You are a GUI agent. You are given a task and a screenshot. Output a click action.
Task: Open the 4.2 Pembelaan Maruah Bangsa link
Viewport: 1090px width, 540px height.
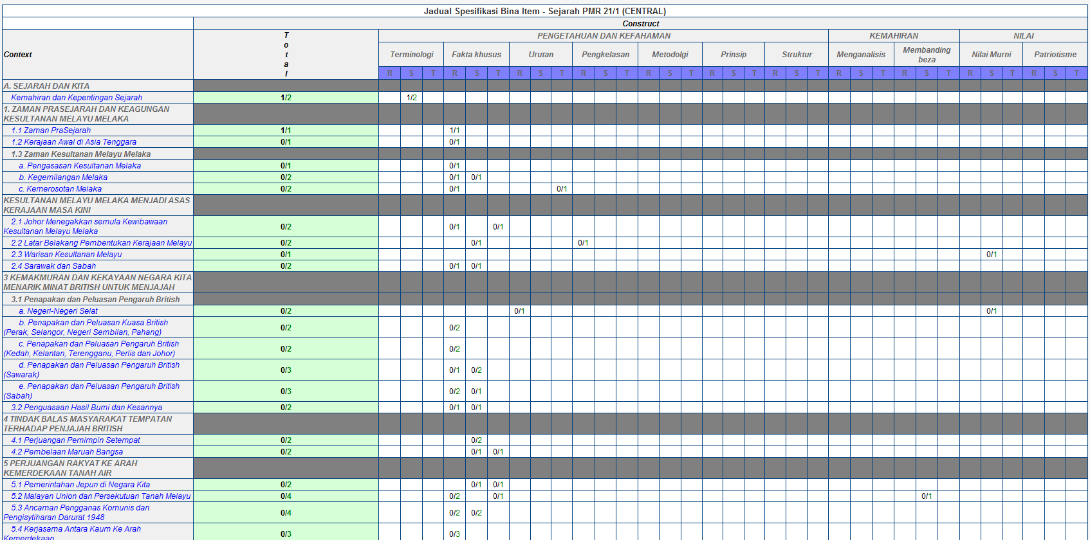67,452
